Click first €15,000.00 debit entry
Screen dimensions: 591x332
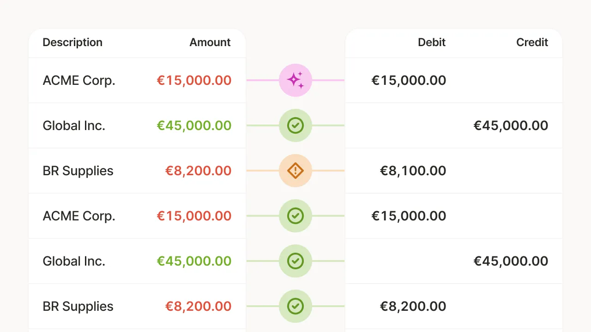[409, 80]
